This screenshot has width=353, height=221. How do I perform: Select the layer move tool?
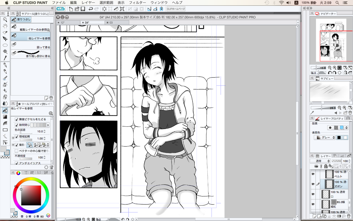5,39
